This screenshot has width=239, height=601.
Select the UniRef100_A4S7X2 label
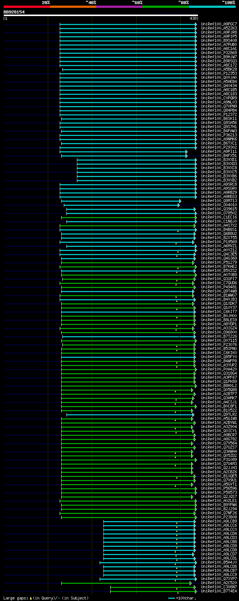(x=219, y=226)
